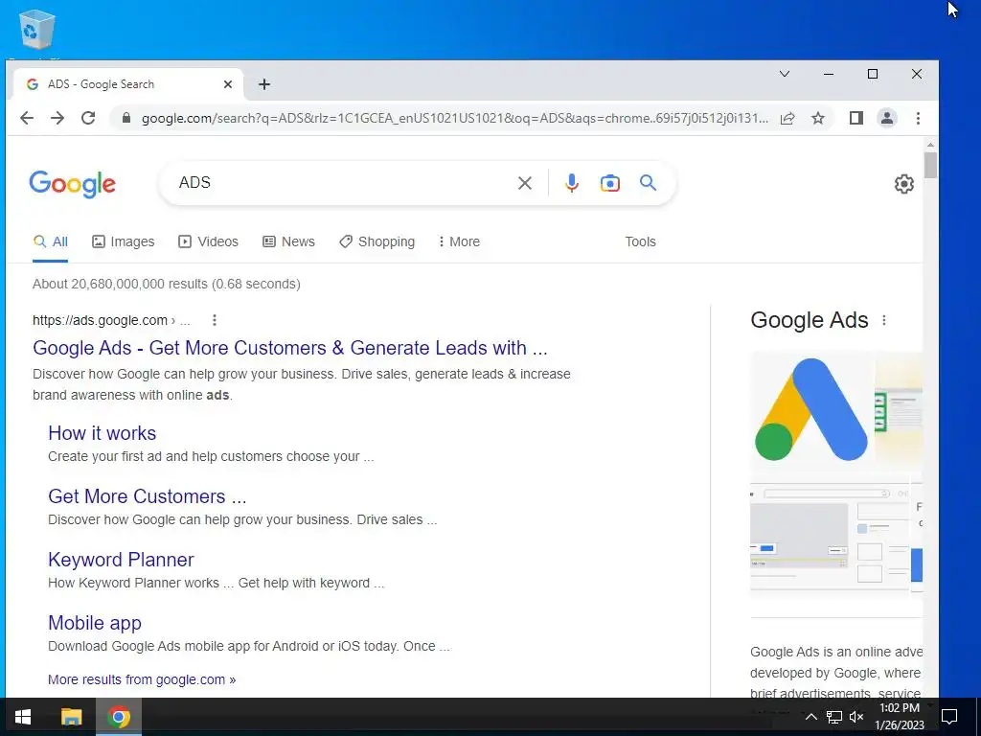The width and height of the screenshot is (981, 736).
Task: Open the Mobile app sitelink
Action: point(95,623)
